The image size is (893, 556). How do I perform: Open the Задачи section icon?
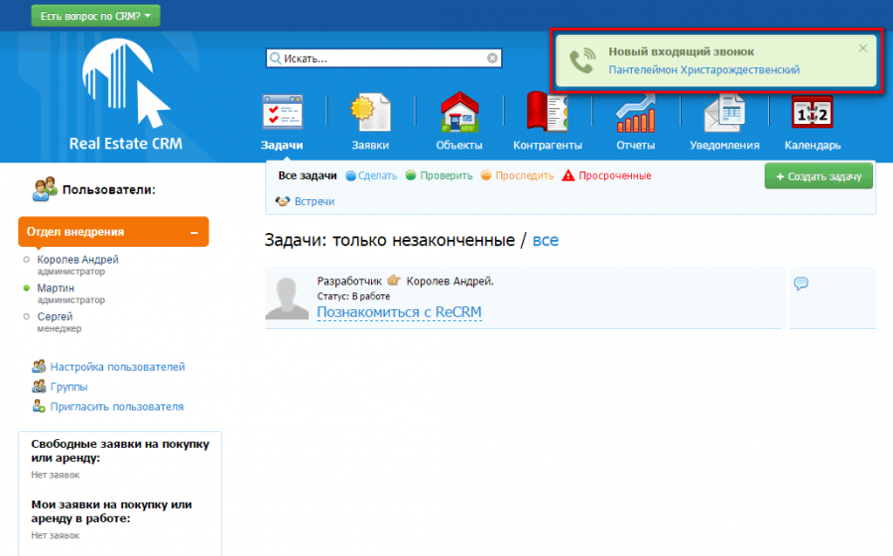[x=283, y=113]
